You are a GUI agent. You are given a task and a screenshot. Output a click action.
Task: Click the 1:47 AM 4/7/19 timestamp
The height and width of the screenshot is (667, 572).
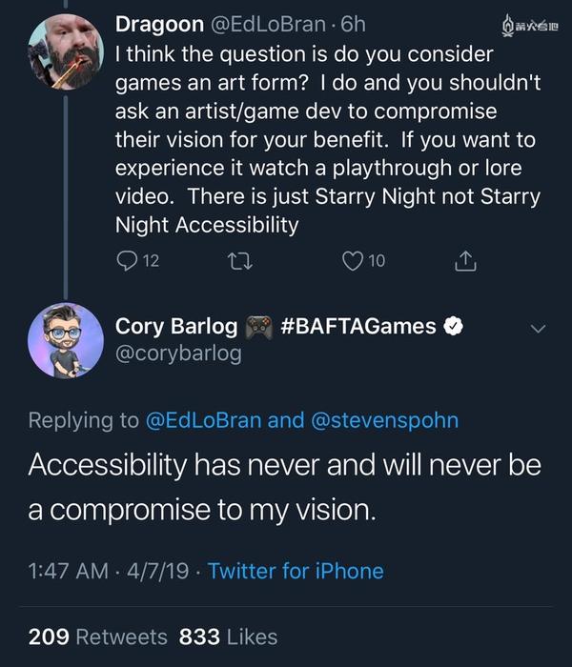[108, 571]
